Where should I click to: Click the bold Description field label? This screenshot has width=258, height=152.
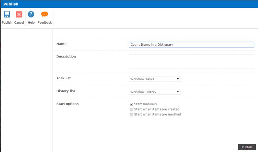(x=66, y=56)
